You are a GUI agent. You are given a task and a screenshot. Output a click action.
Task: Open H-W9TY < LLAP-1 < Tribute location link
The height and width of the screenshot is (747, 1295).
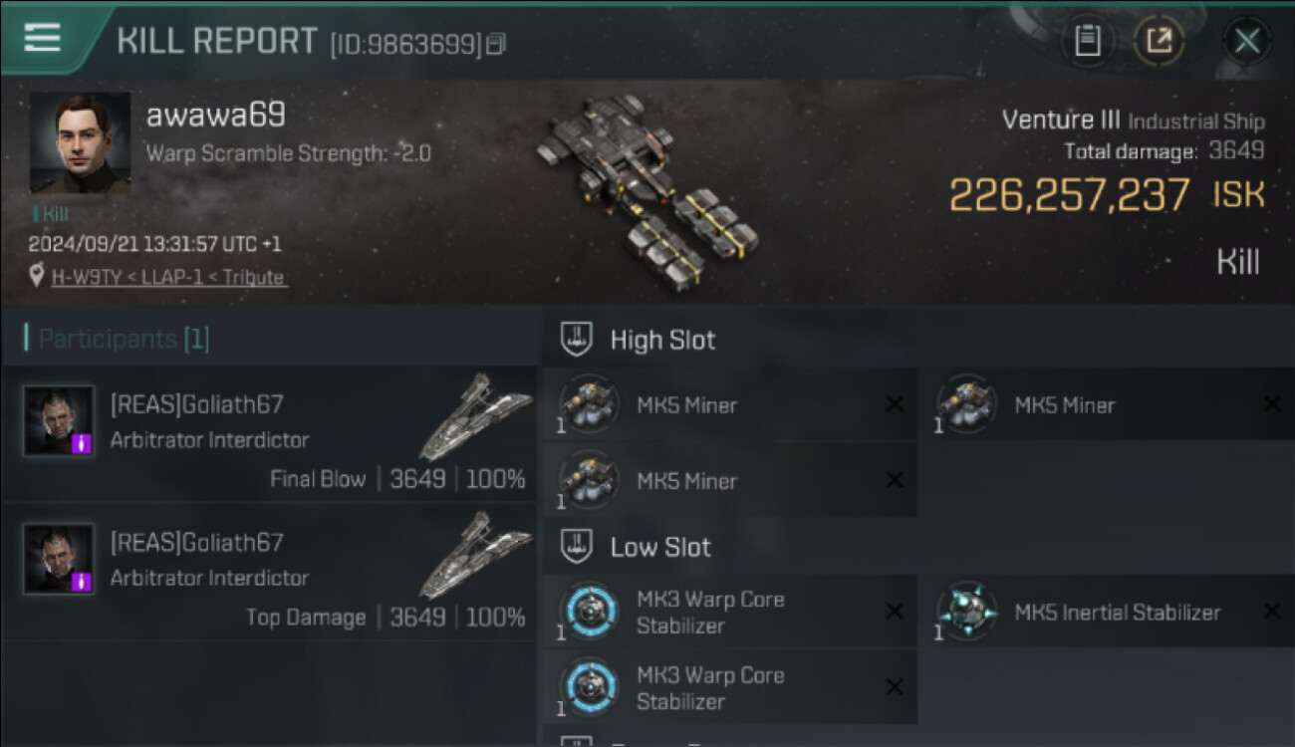(x=169, y=277)
